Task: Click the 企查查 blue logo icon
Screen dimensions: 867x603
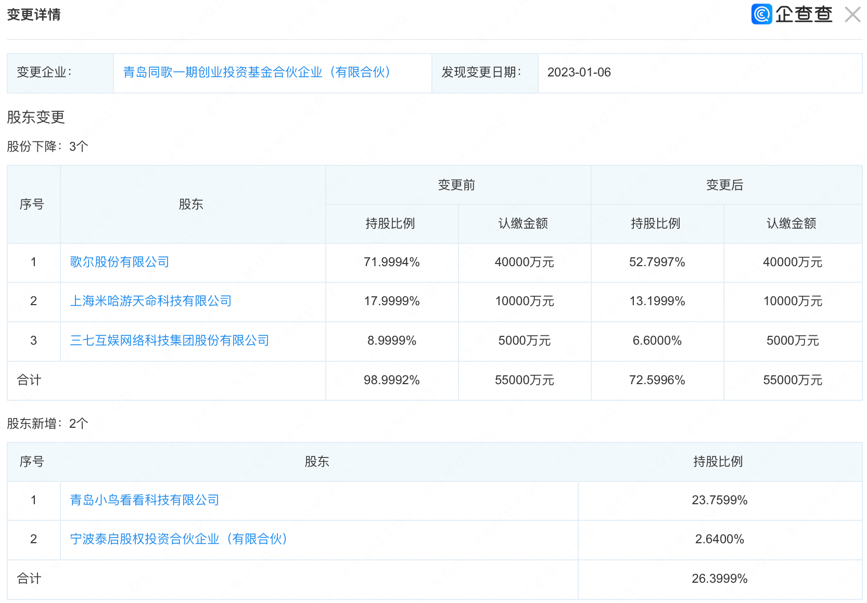Action: point(761,14)
